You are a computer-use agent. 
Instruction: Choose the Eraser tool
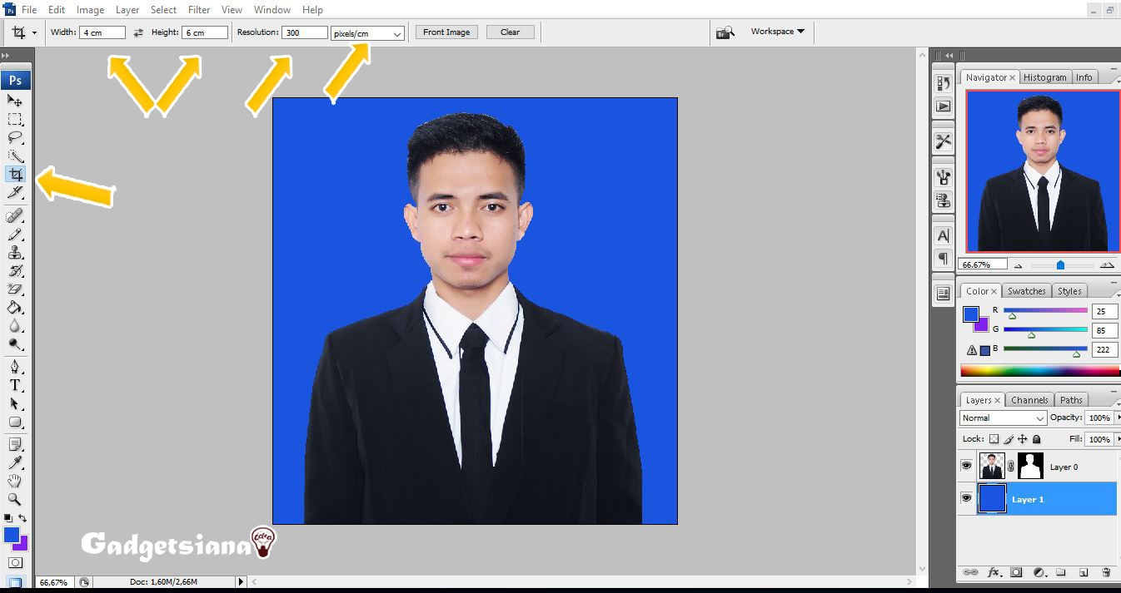(x=16, y=289)
